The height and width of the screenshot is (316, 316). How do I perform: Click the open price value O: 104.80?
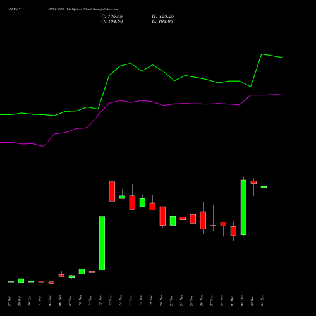click(x=112, y=21)
